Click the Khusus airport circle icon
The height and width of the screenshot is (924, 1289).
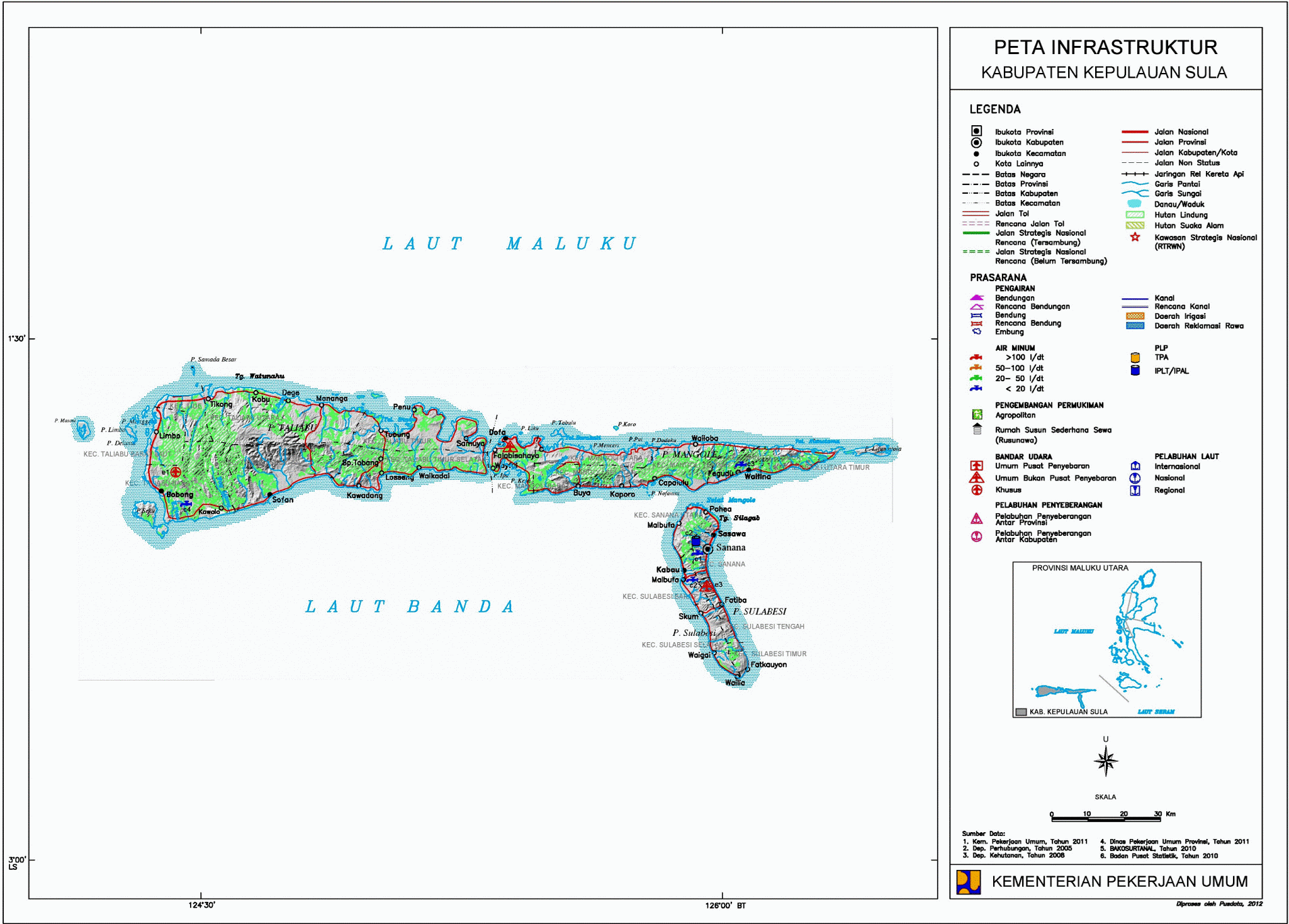click(x=976, y=490)
